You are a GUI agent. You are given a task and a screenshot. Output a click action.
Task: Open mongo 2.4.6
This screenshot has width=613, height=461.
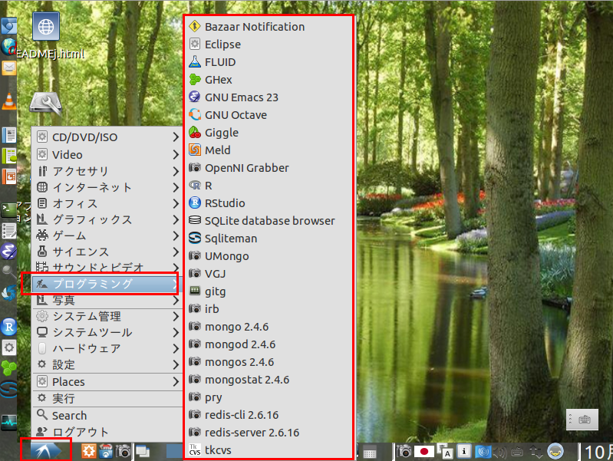(269, 327)
